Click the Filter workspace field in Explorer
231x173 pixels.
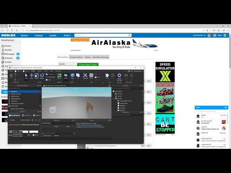(127, 88)
